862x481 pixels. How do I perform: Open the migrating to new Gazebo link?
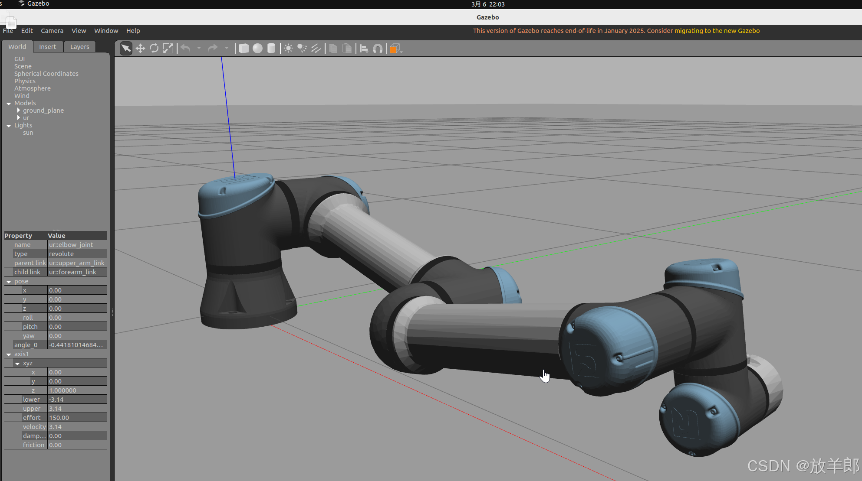(x=717, y=31)
